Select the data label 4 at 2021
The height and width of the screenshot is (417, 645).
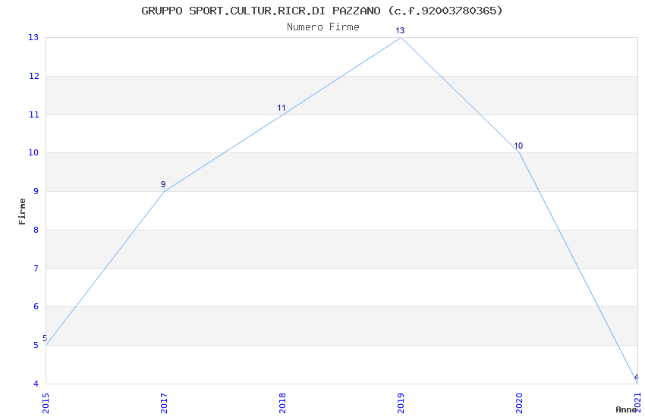(x=637, y=377)
